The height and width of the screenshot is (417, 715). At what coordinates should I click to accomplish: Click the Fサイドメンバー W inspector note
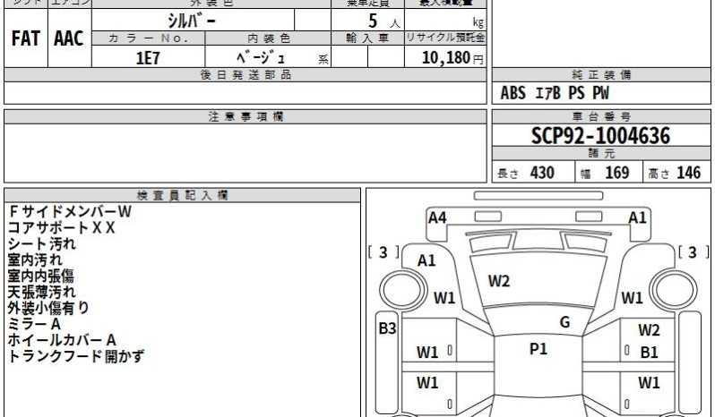coord(70,212)
